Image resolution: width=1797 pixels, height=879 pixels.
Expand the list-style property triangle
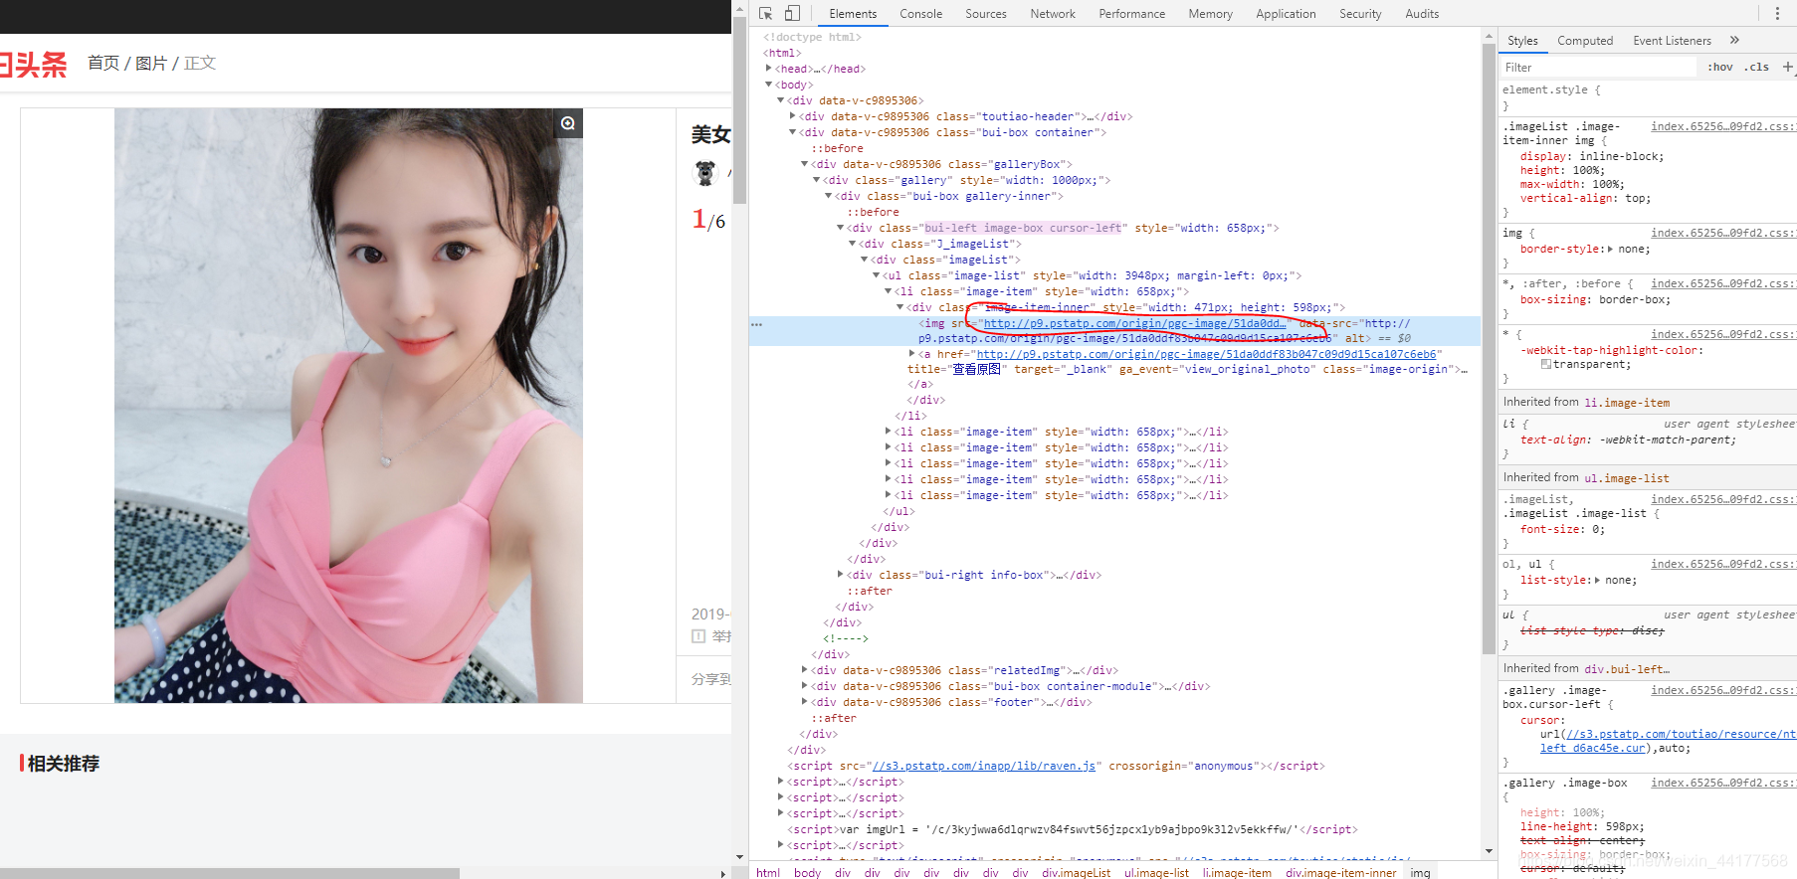(x=1598, y=581)
